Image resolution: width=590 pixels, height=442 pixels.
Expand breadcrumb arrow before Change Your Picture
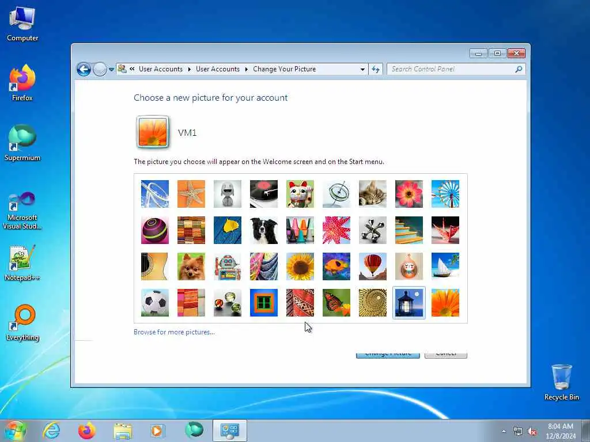coord(247,69)
